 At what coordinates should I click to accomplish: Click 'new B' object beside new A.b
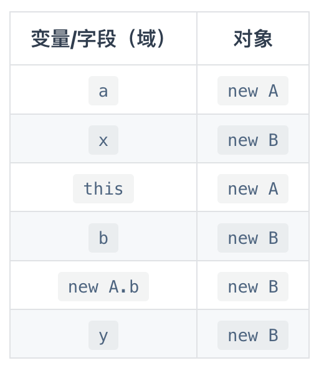point(253,286)
